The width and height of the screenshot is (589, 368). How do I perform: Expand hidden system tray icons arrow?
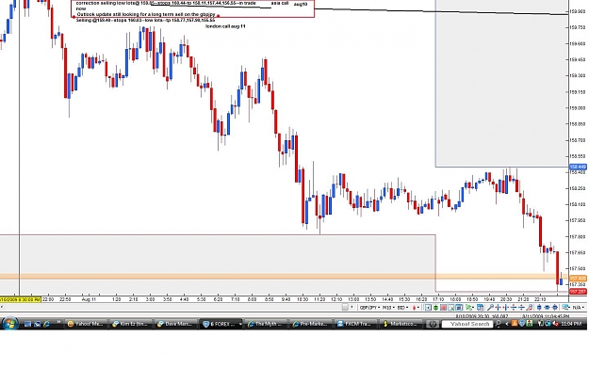(507, 324)
